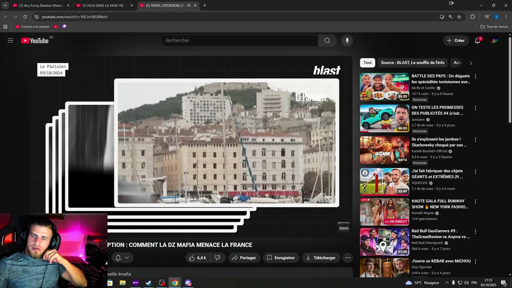Image resolution: width=512 pixels, height=288 pixels.
Task: Open Tous les favoris folder
Action: pyautogui.click(x=494, y=27)
